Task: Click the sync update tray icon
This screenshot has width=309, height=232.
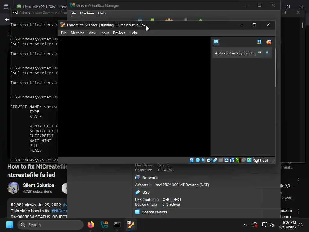Action: (255, 225)
